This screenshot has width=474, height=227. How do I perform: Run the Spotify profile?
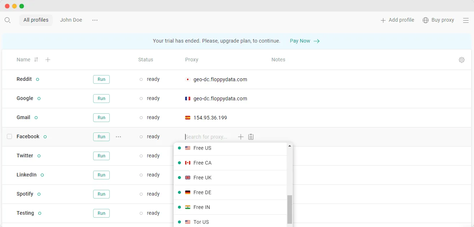pyautogui.click(x=101, y=194)
